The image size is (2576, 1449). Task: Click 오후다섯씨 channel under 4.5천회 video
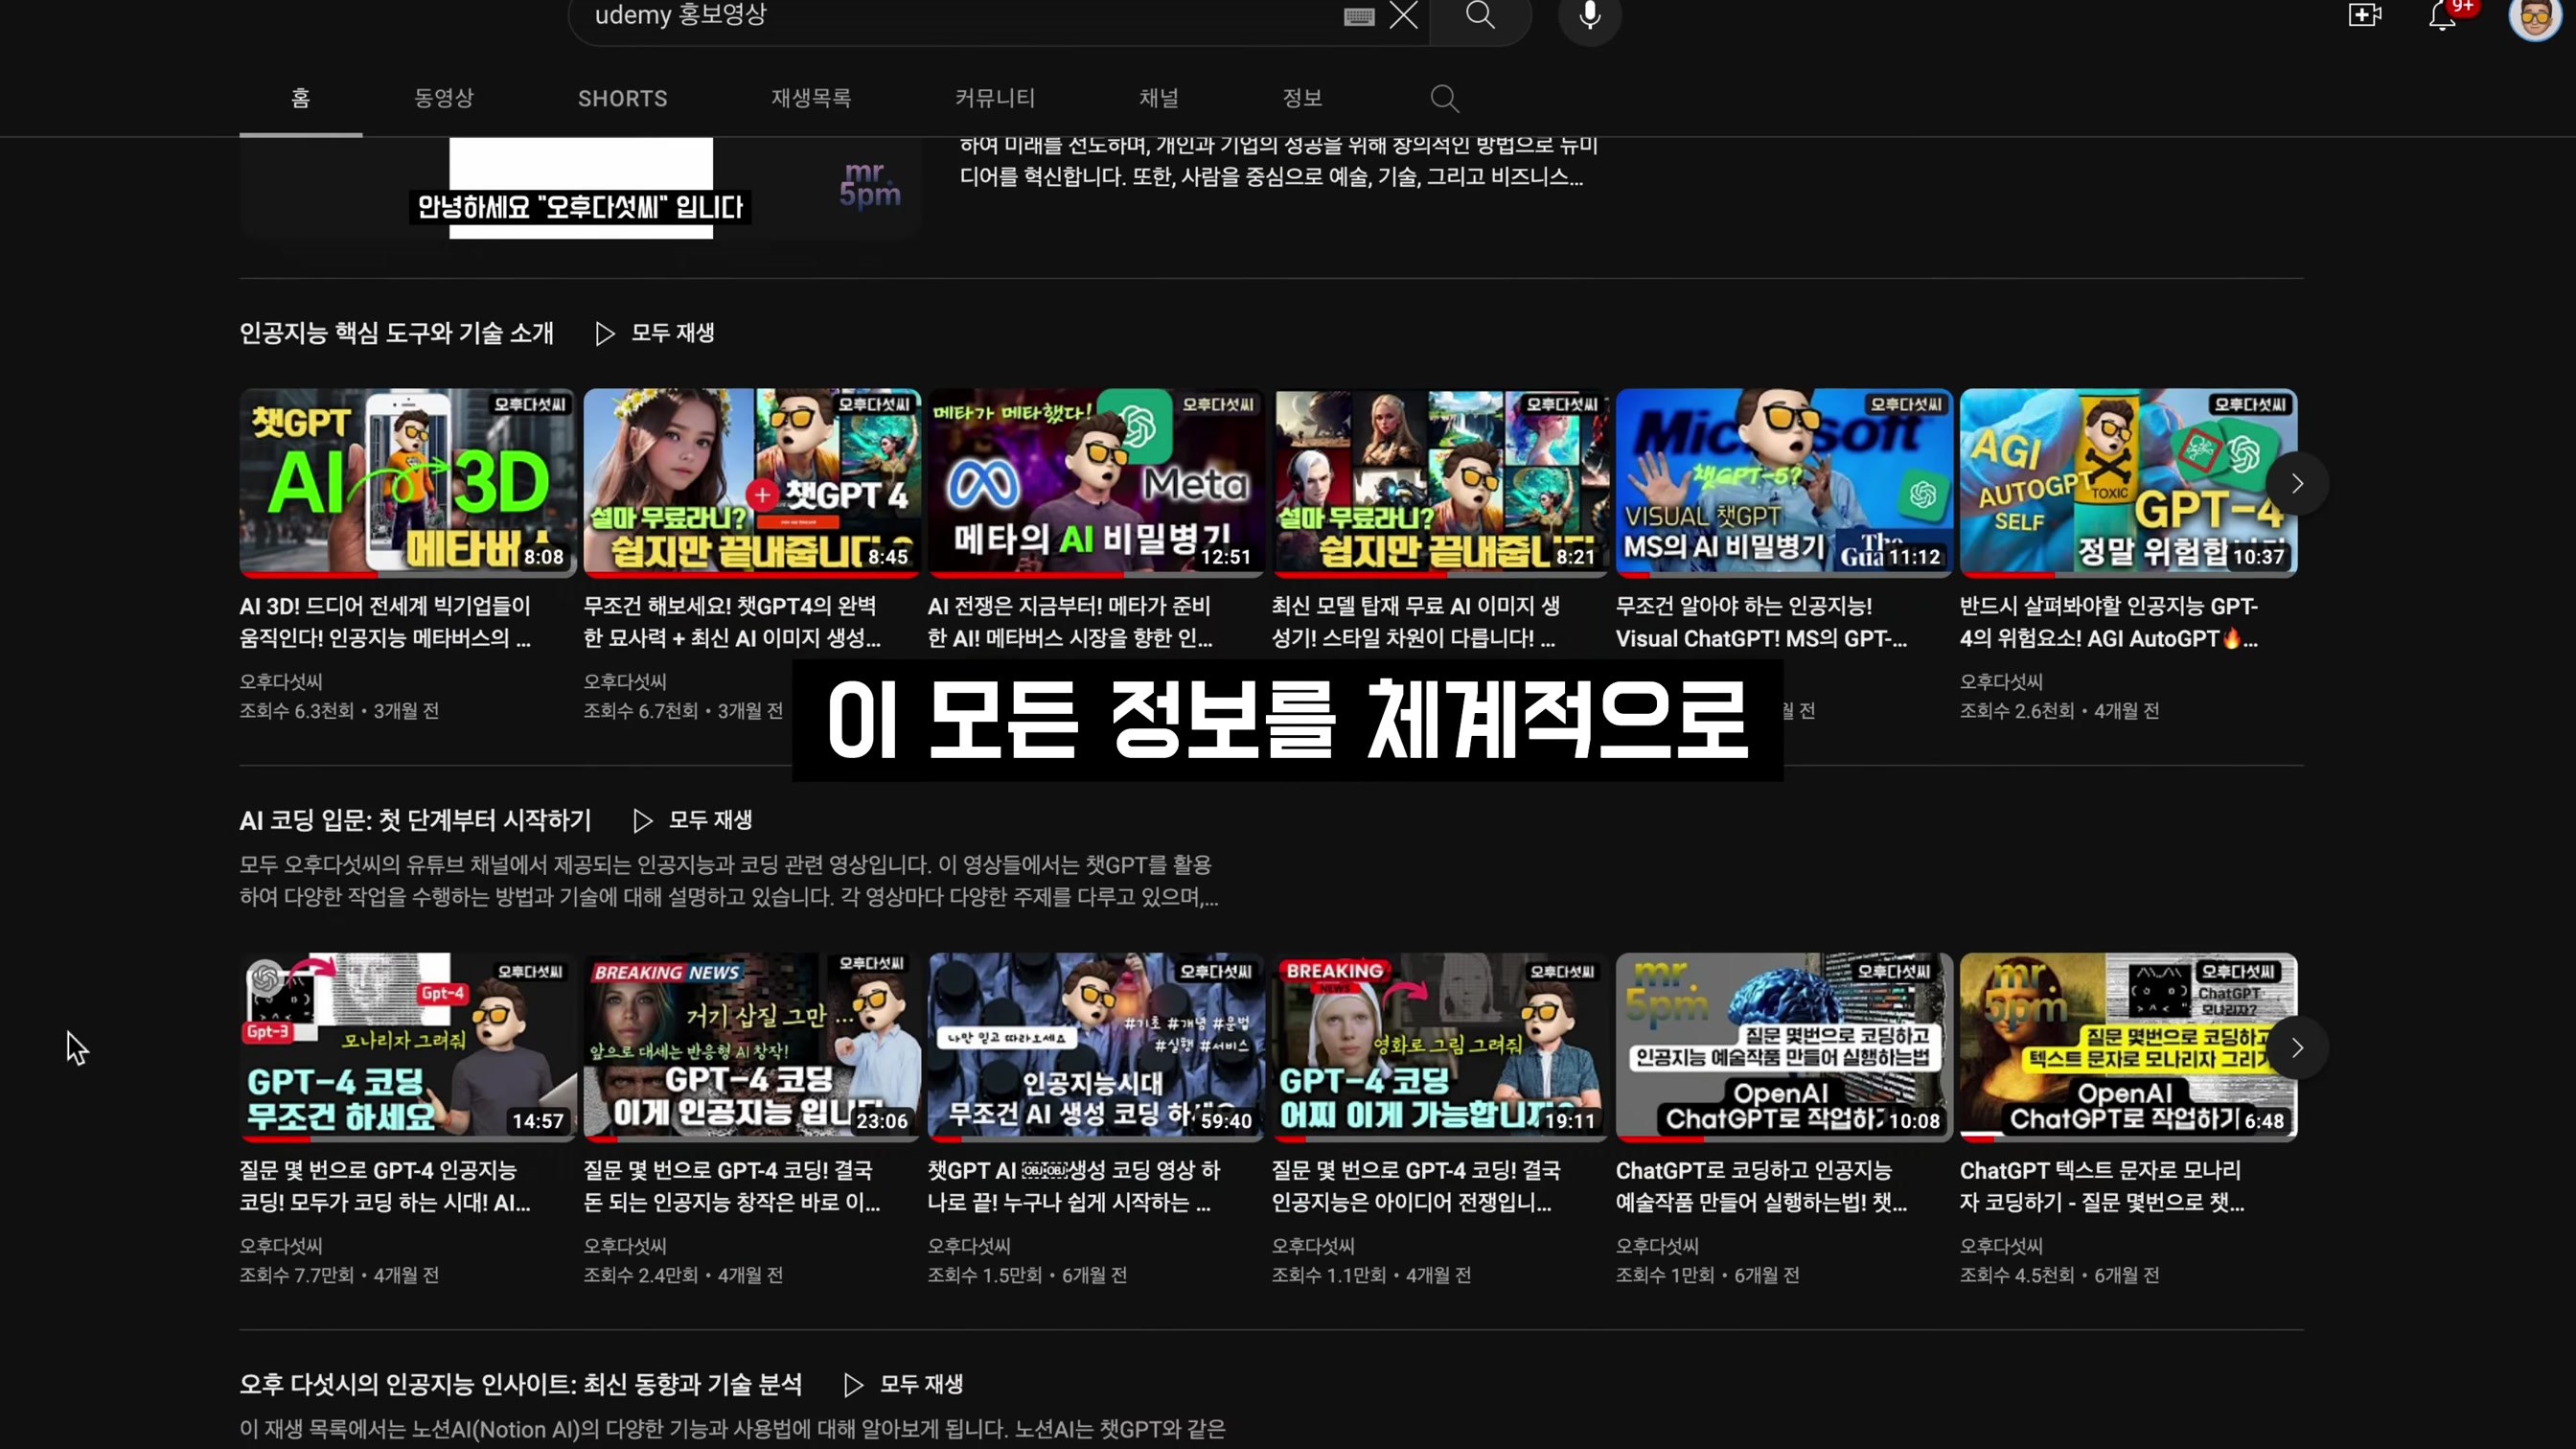(x=2001, y=1246)
